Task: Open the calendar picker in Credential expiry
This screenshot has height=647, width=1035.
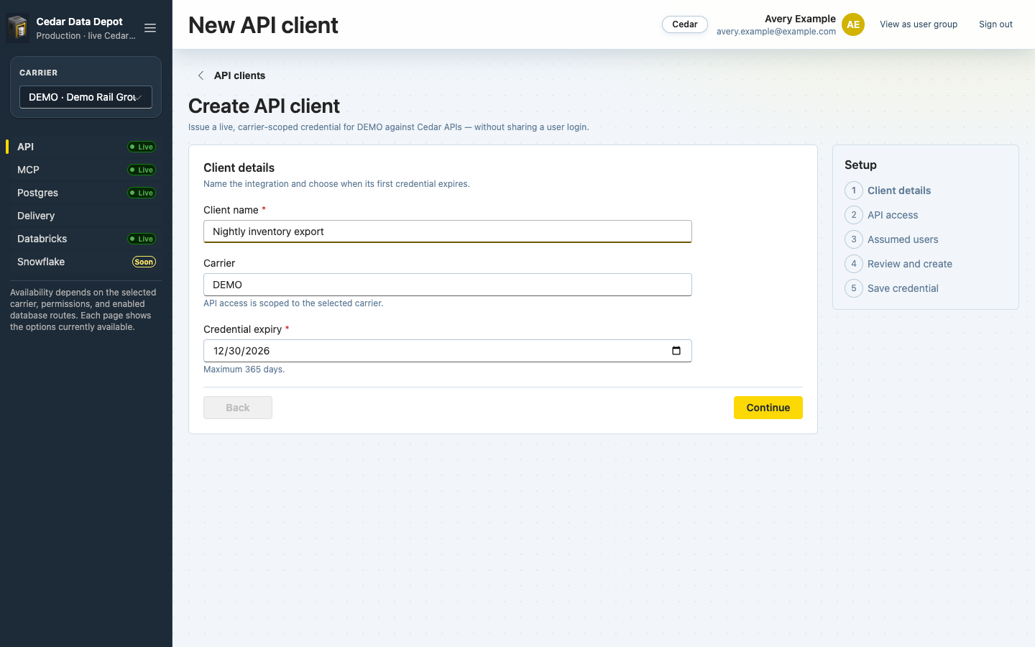Action: click(676, 351)
